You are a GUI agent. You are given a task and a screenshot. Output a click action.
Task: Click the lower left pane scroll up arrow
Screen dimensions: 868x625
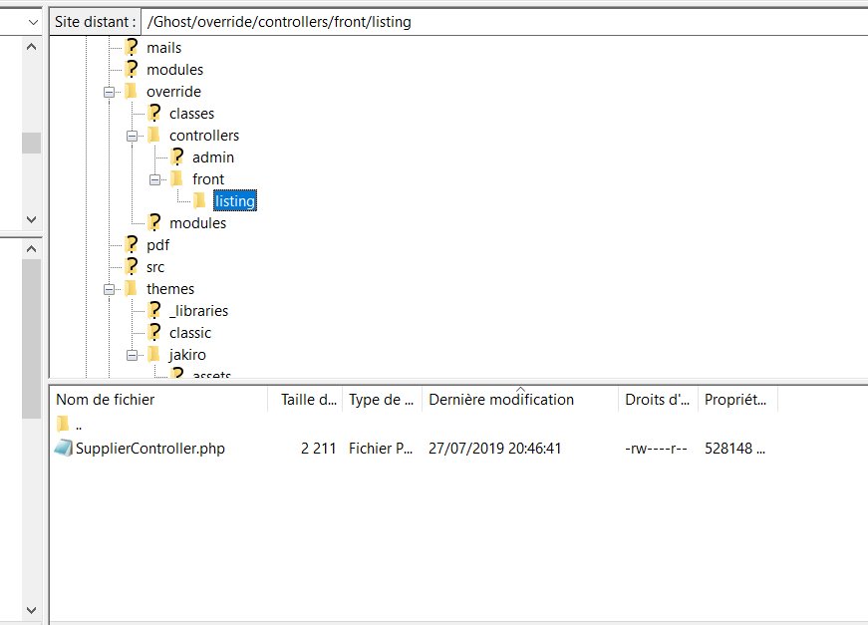tap(32, 249)
